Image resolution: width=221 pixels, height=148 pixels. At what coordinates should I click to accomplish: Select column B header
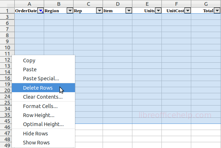point(58,4)
